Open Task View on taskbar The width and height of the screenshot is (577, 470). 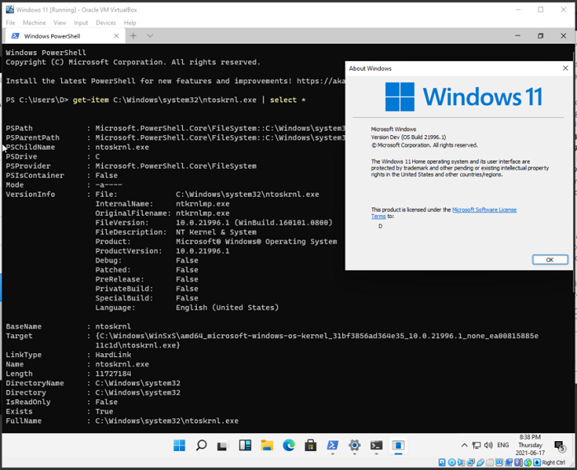click(x=223, y=445)
